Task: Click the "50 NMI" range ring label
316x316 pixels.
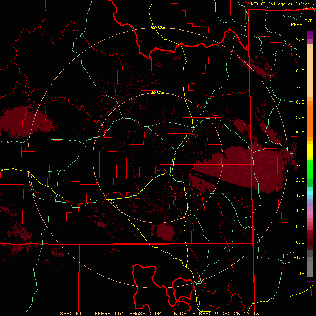Action: point(158,93)
